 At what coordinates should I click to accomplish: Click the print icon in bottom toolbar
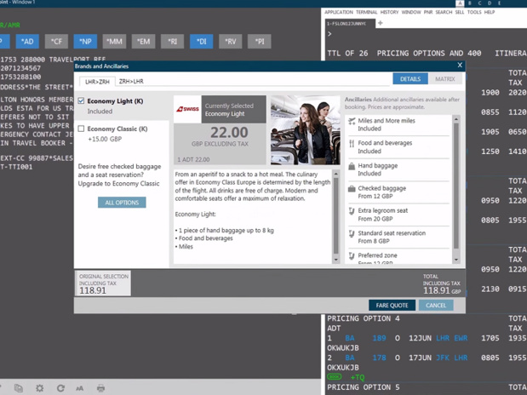(100, 388)
